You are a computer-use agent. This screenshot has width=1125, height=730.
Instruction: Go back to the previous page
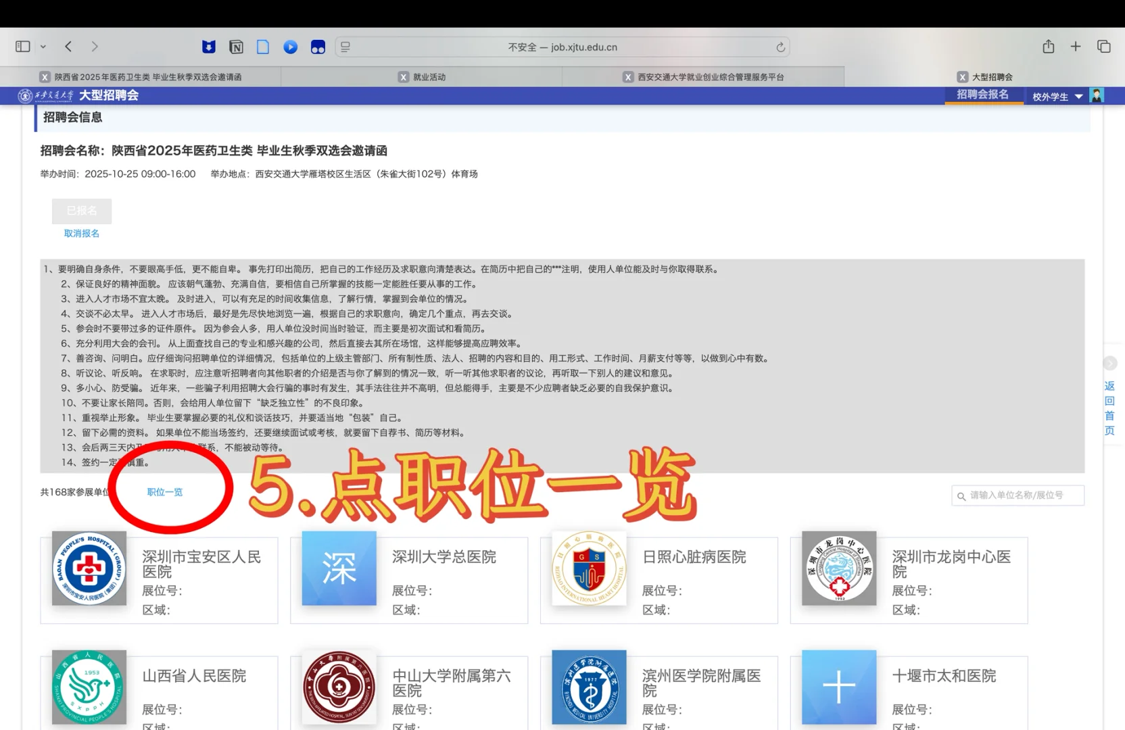click(68, 47)
